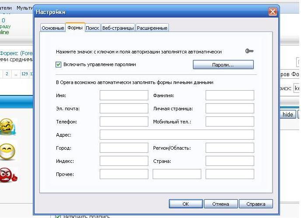Image resolution: width=301 pixels, height=218 pixels.
Task: Click the first Прочее field
Action: tap(124, 174)
